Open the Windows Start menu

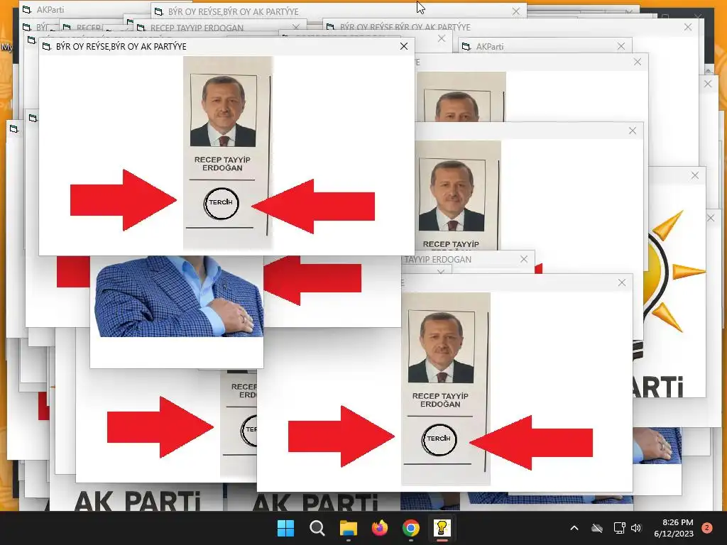point(285,528)
